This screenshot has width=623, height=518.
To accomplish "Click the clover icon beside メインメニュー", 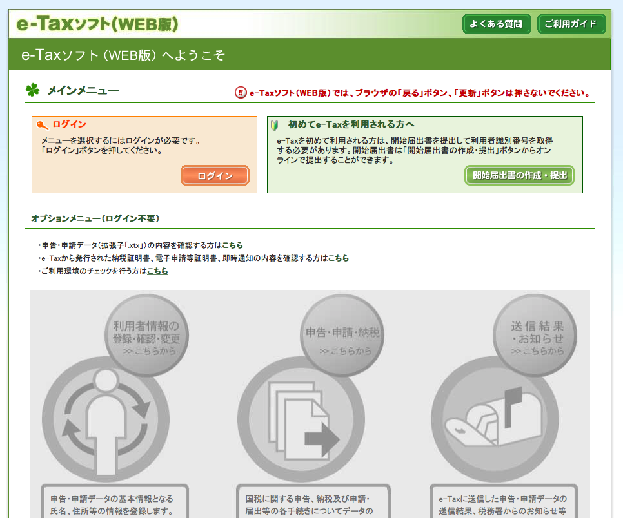I will (33, 90).
